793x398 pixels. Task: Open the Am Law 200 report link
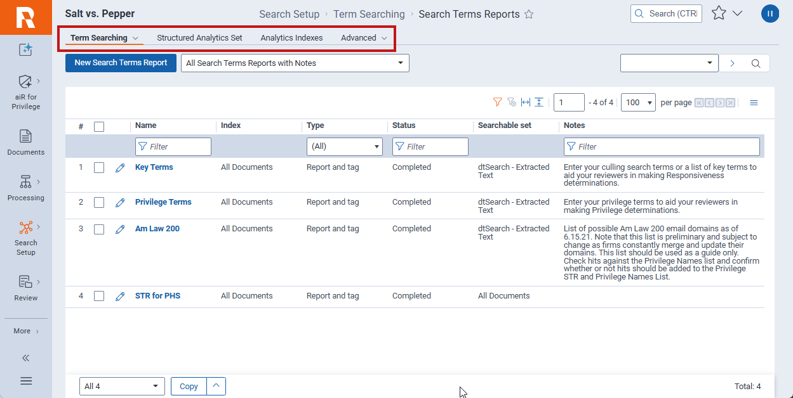tap(157, 229)
